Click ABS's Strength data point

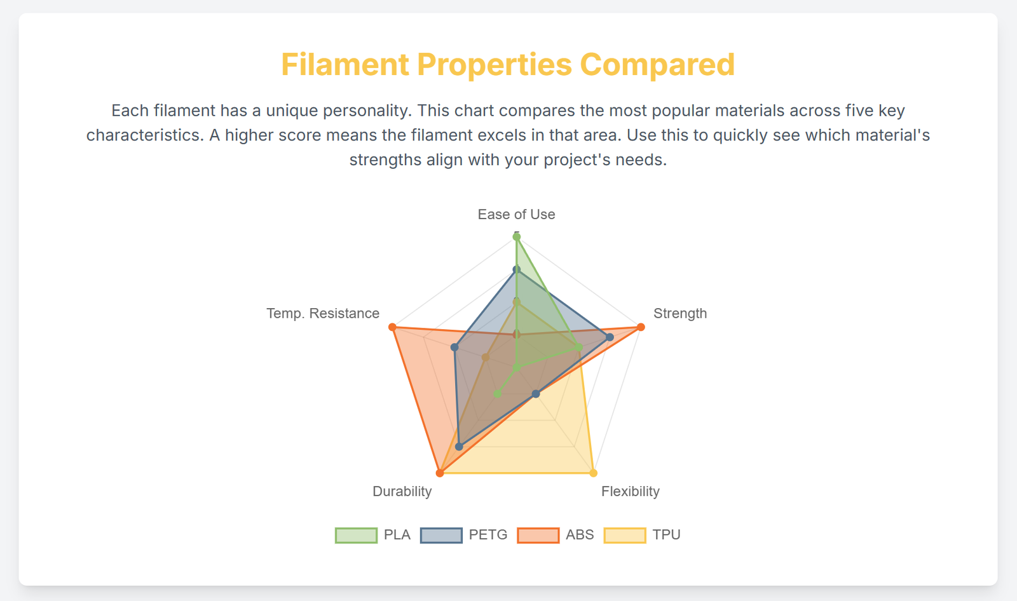pyautogui.click(x=641, y=327)
